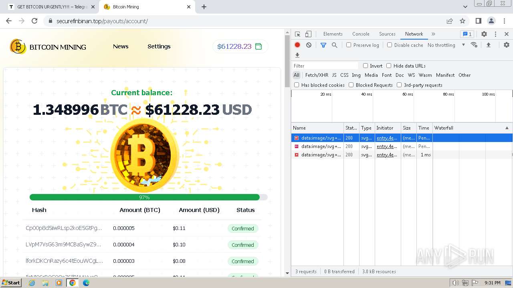The width and height of the screenshot is (513, 288).
Task: Toggle the network filter funnel icon
Action: tap(323, 45)
